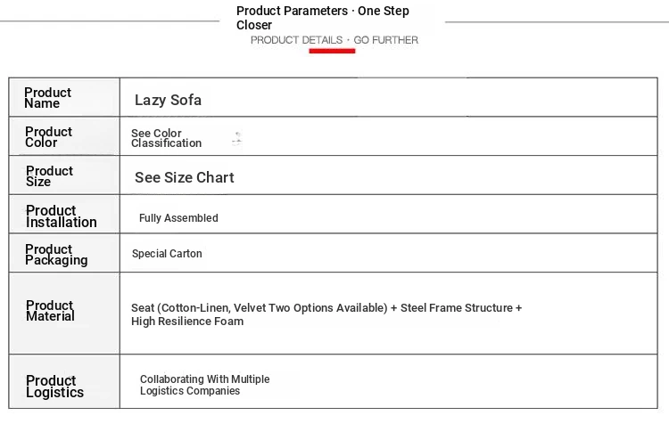Click the 'PRODUCT DETAILS · GO FURTHER' subtitle
This screenshot has width=669, height=440.
point(334,40)
